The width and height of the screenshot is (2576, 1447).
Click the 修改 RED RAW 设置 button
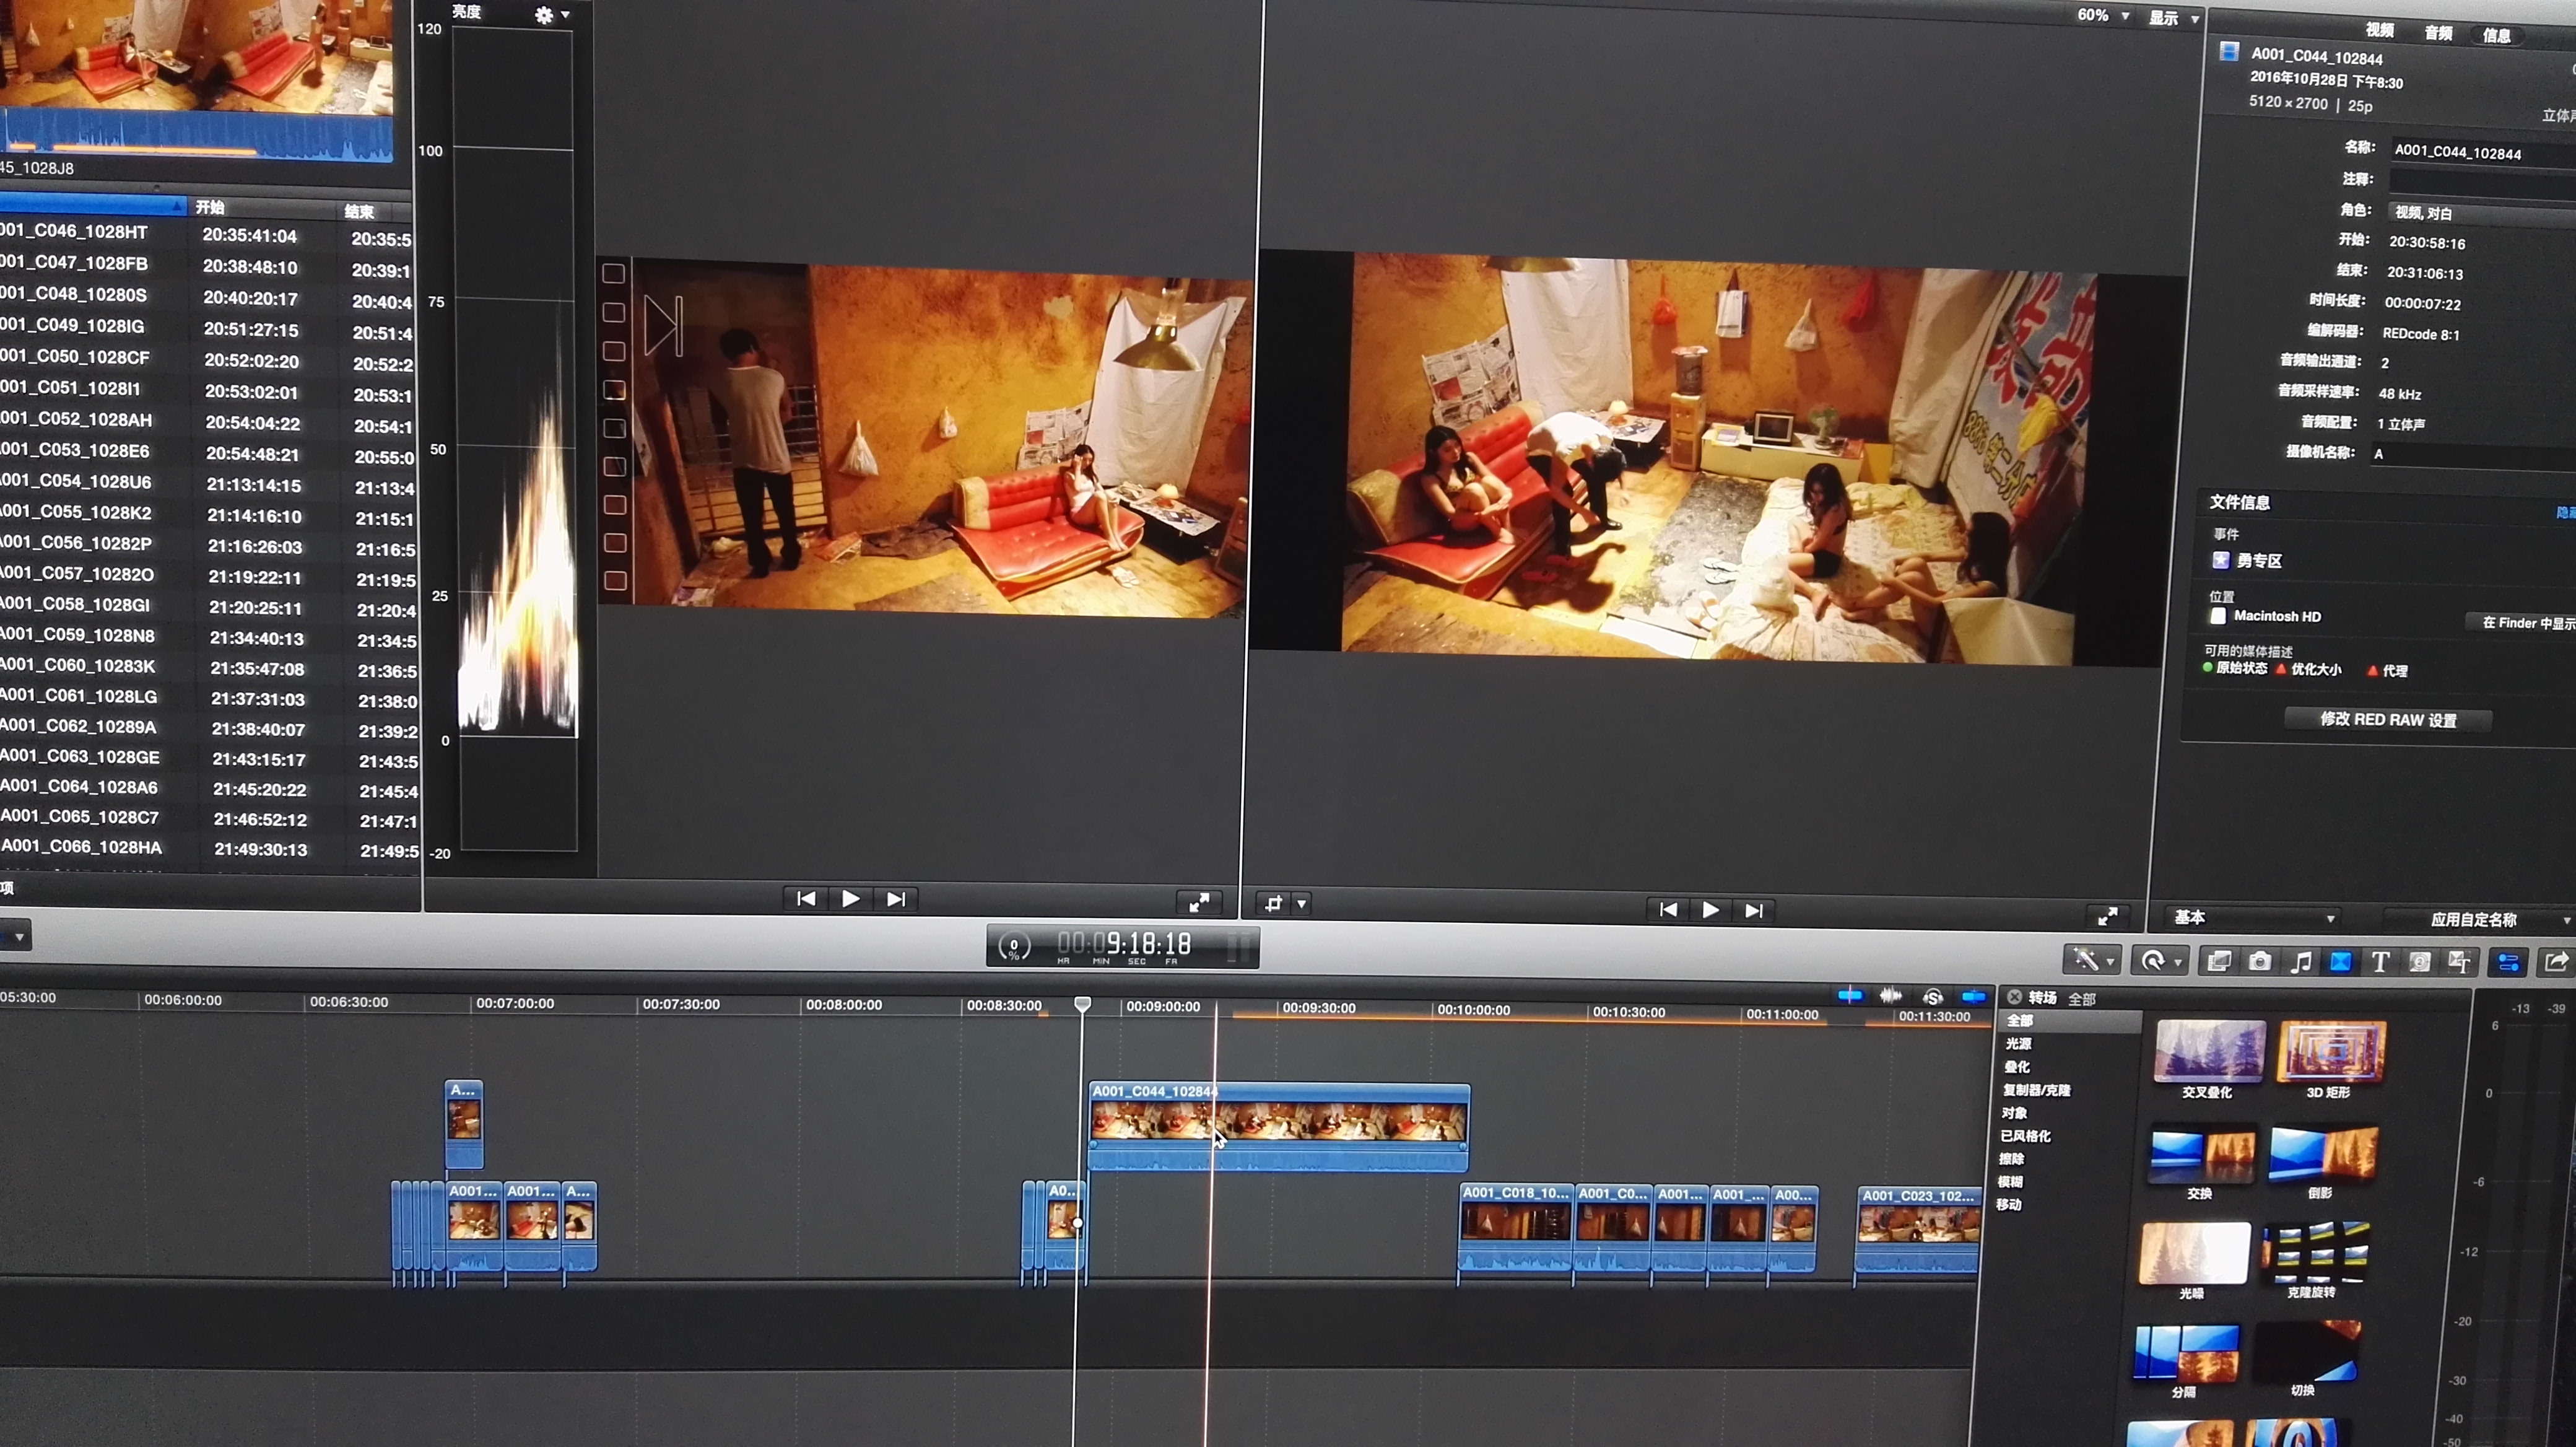coord(2387,719)
